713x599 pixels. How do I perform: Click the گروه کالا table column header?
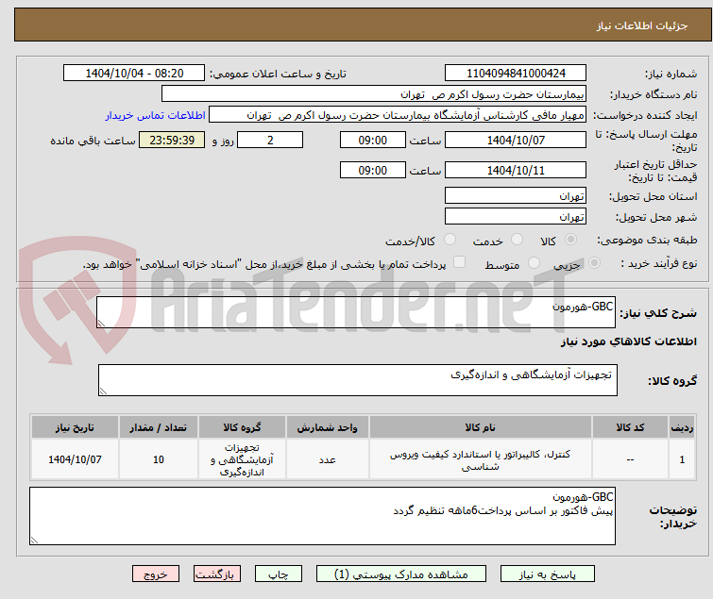tap(242, 427)
